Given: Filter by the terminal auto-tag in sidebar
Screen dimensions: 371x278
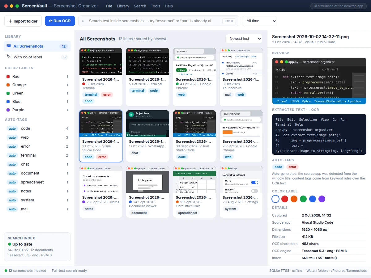Looking at the screenshot, I should point(37,155).
